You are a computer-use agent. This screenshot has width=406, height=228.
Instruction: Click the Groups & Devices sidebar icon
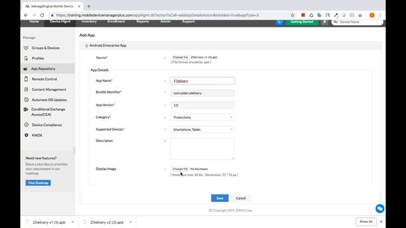26,48
